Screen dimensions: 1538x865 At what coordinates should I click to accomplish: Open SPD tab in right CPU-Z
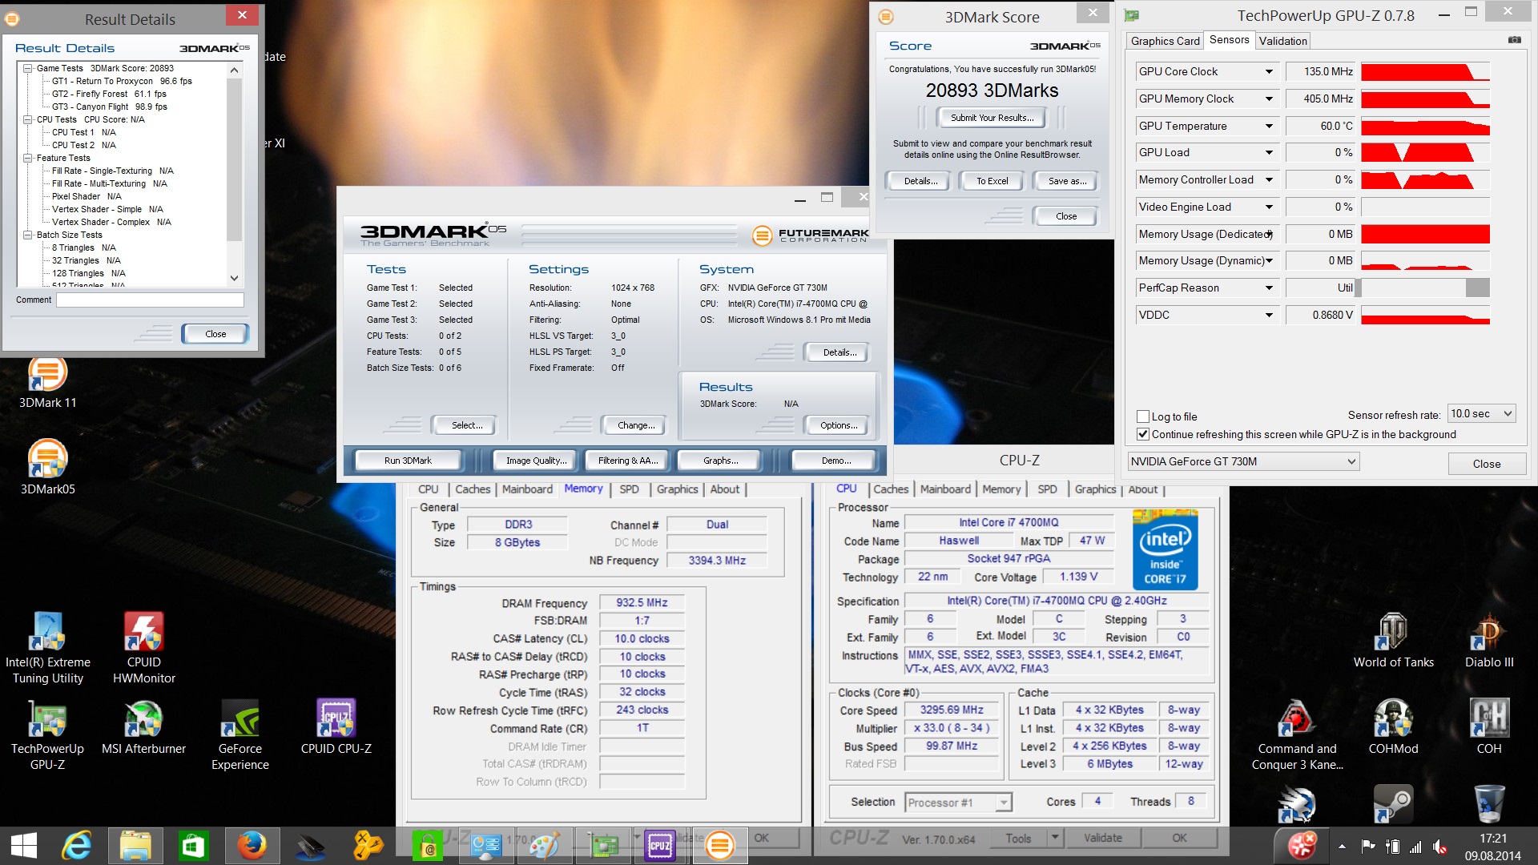(x=1047, y=489)
